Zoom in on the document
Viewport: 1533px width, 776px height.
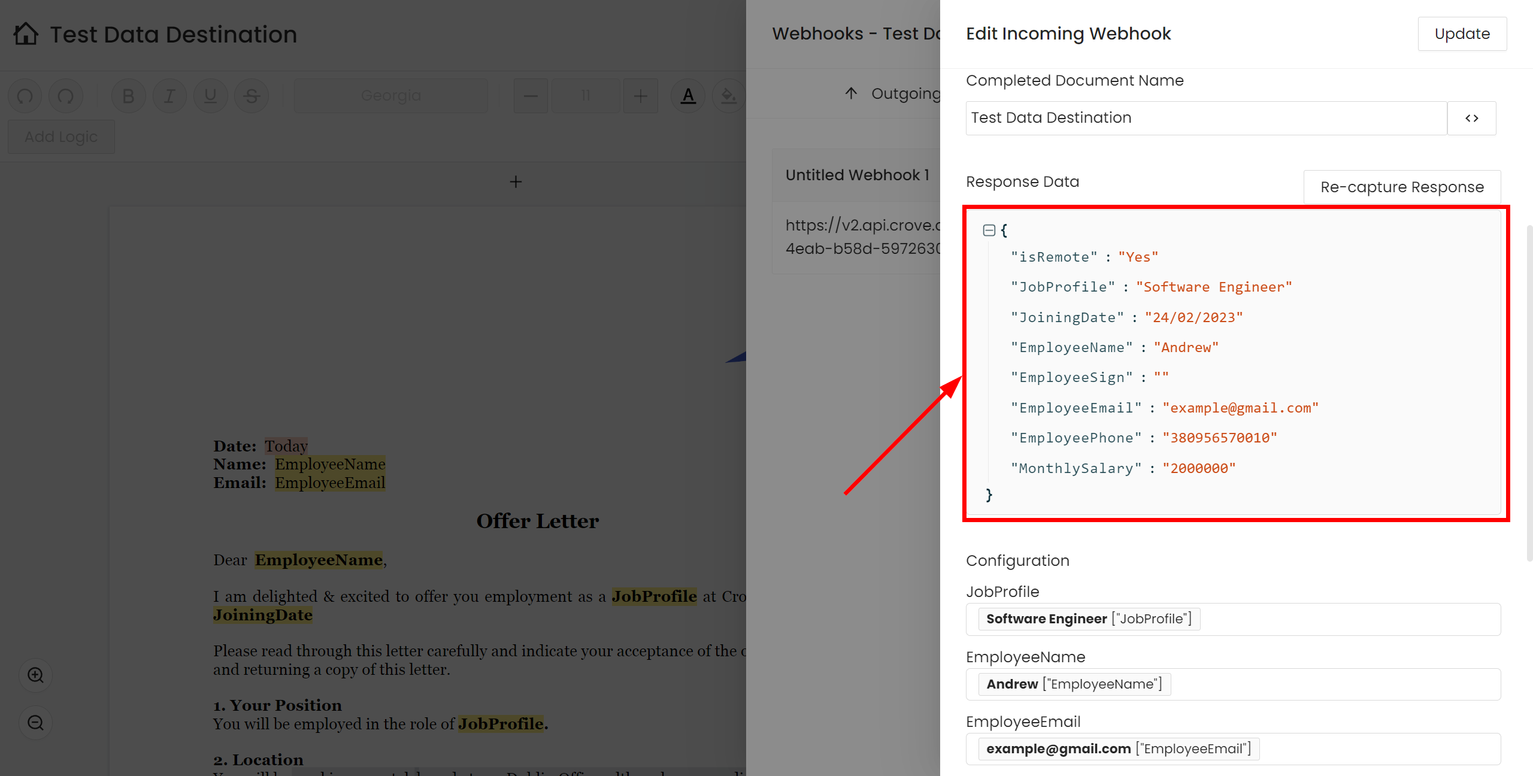[x=36, y=675]
